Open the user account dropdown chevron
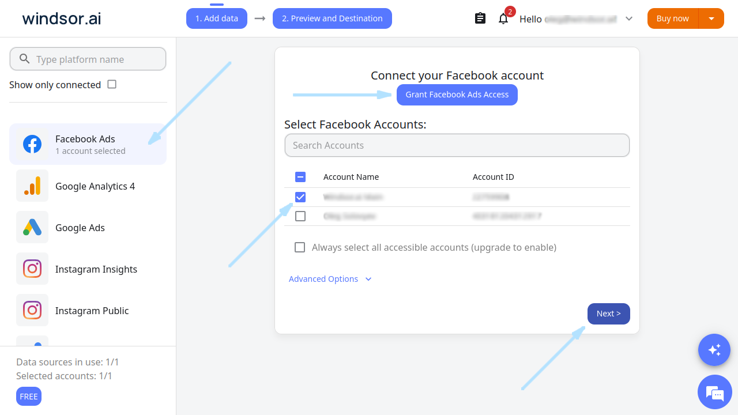The width and height of the screenshot is (738, 415). click(629, 18)
